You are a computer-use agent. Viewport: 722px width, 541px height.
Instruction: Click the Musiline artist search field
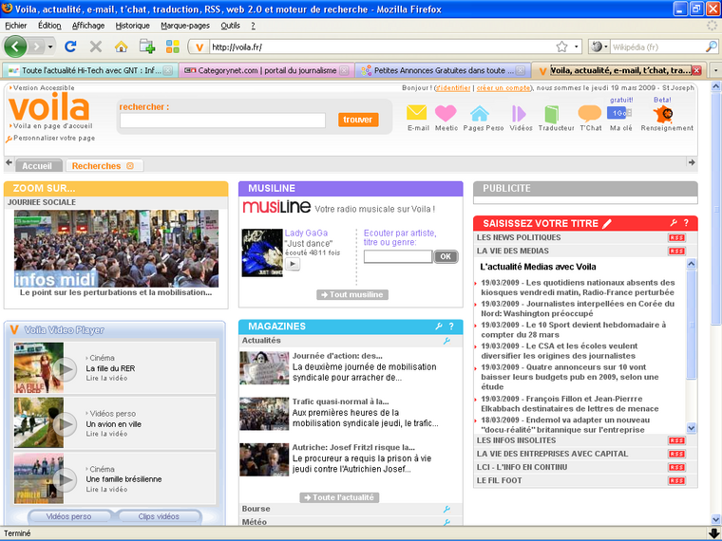point(398,256)
